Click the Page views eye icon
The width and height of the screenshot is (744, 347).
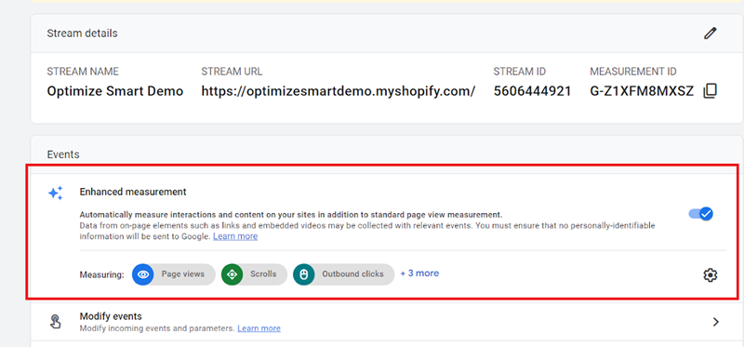(x=143, y=274)
